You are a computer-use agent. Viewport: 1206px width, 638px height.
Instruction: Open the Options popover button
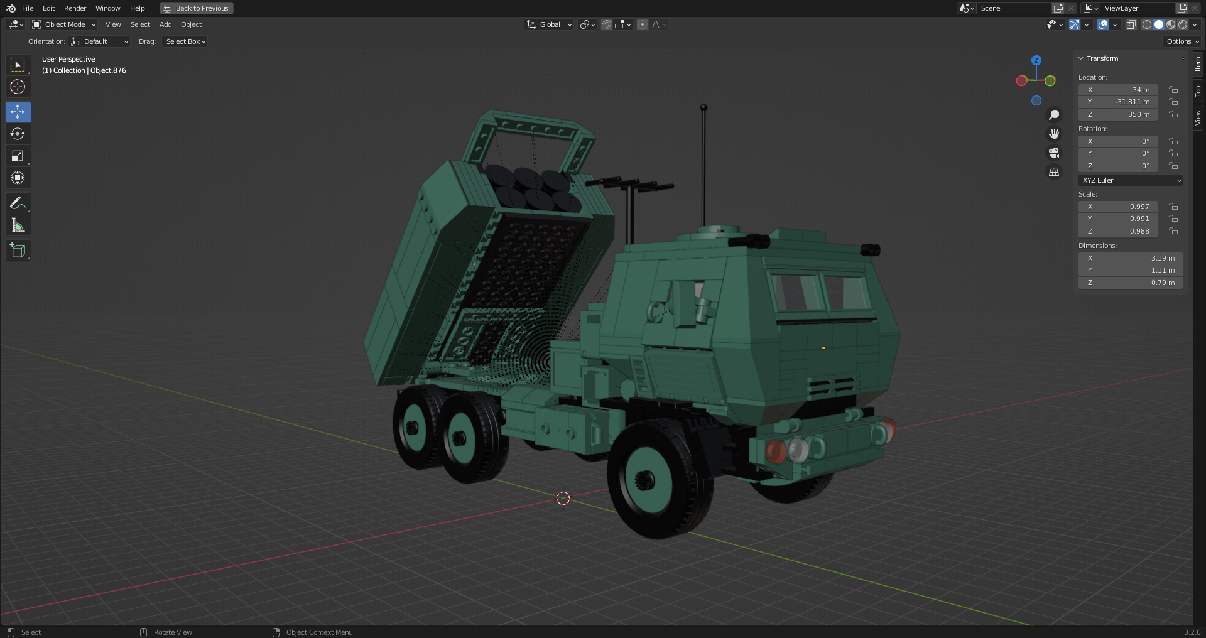(x=1183, y=41)
